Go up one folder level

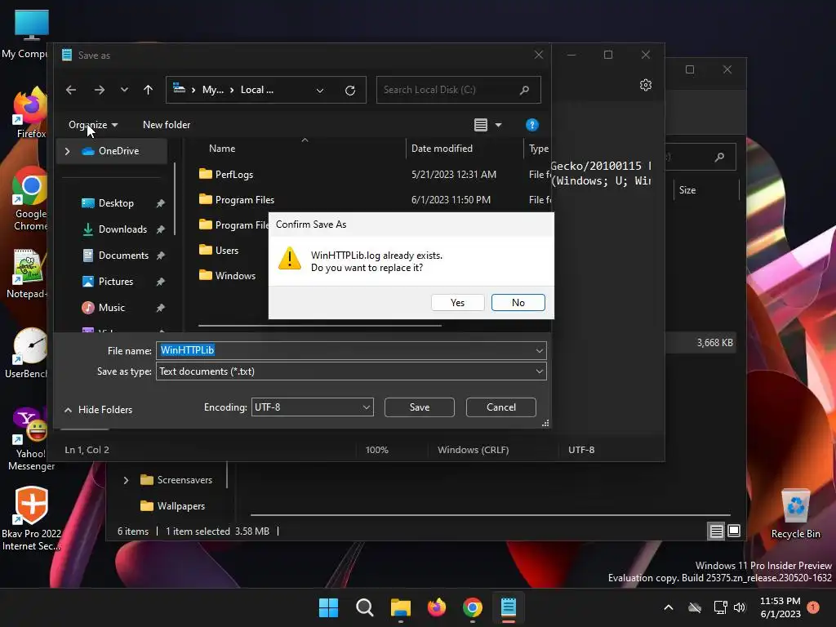click(x=149, y=90)
